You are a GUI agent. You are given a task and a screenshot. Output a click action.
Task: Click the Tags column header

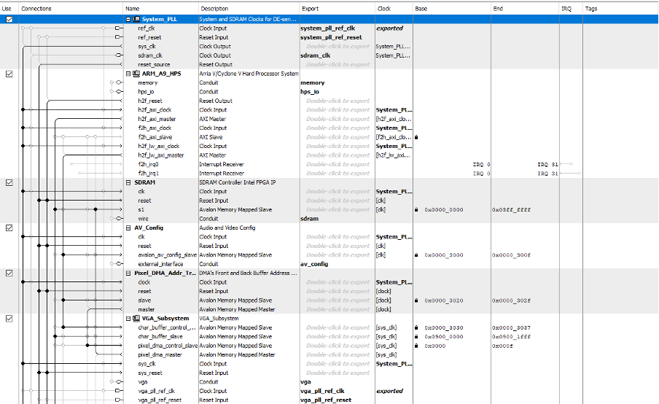[620, 9]
